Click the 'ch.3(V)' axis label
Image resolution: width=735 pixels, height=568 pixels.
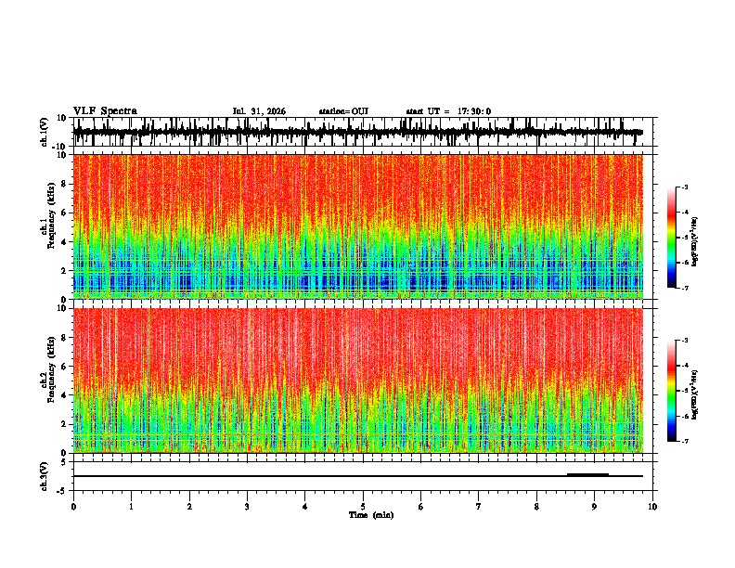tap(45, 476)
